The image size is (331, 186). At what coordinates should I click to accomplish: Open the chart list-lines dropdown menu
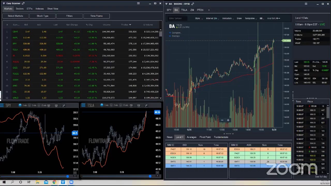tap(262, 18)
